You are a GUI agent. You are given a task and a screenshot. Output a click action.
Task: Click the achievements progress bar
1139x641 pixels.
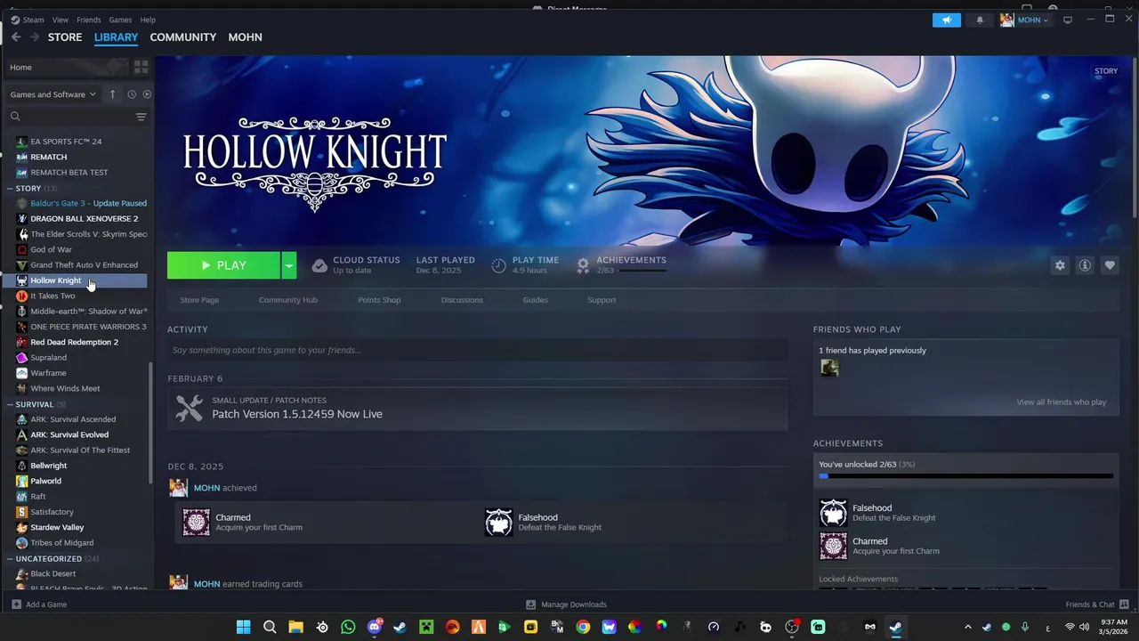pyautogui.click(x=965, y=476)
